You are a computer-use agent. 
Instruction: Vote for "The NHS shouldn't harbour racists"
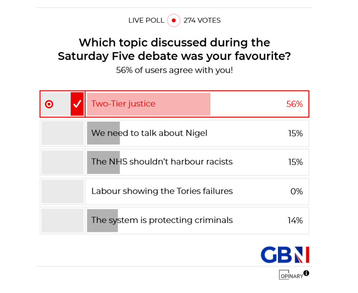[162, 162]
